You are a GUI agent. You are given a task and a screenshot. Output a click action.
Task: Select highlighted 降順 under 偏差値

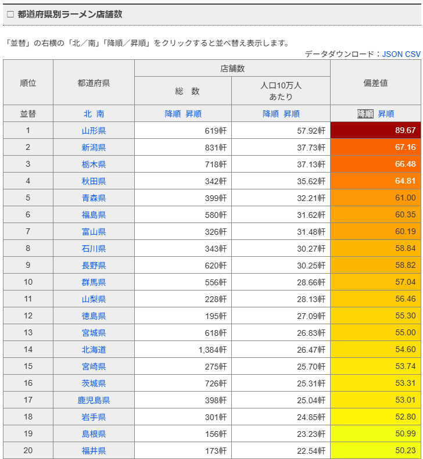(365, 113)
